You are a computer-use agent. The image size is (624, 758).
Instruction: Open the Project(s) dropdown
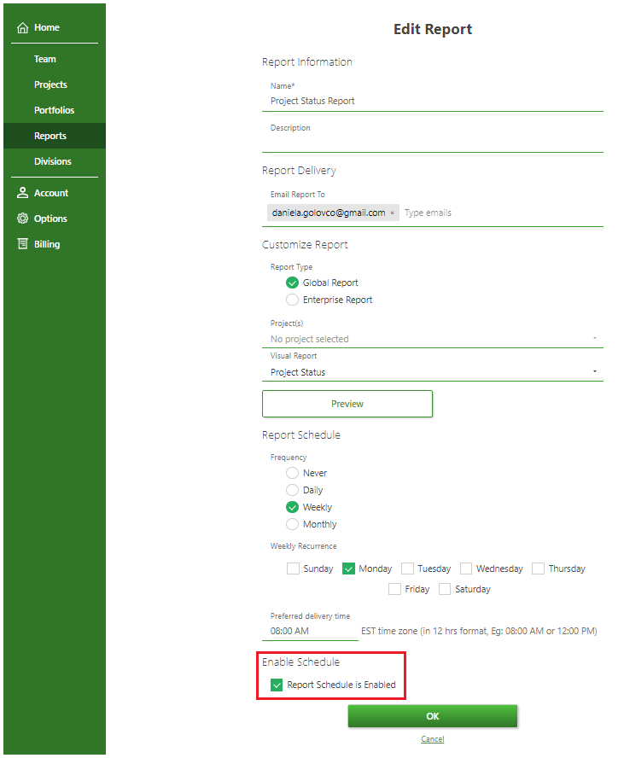tap(432, 339)
